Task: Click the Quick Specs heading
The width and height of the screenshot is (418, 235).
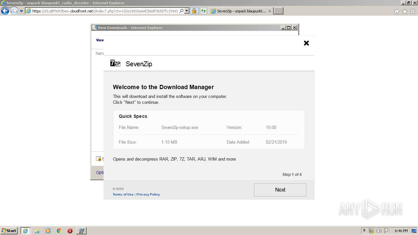Action: point(133,116)
